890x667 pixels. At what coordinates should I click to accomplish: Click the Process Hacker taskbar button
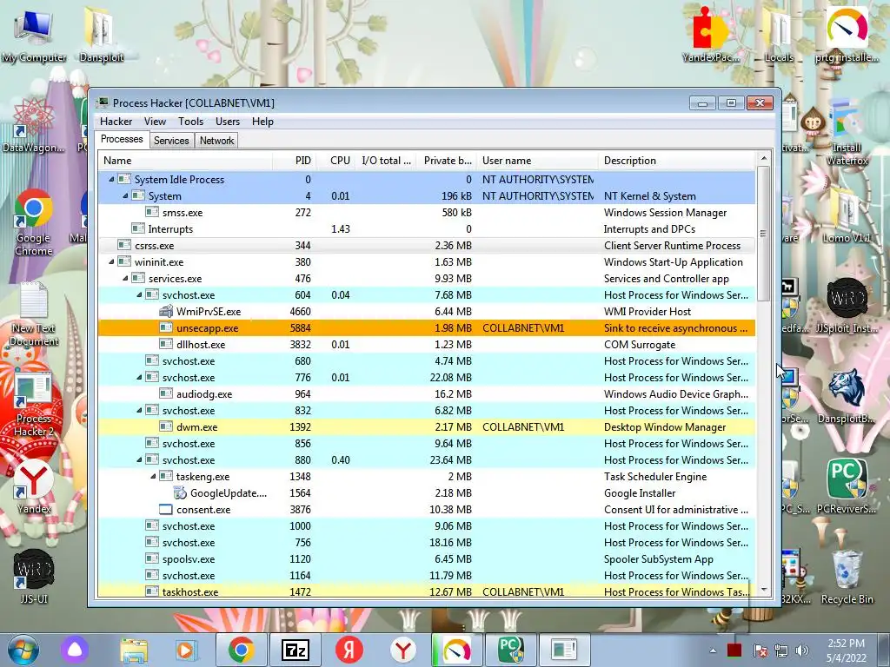(563, 650)
